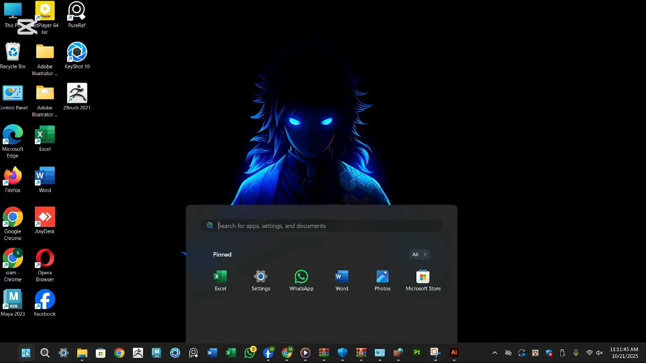Open the pinned Excel app in Start menu
Viewport: 646px width, 363px height.
click(221, 281)
